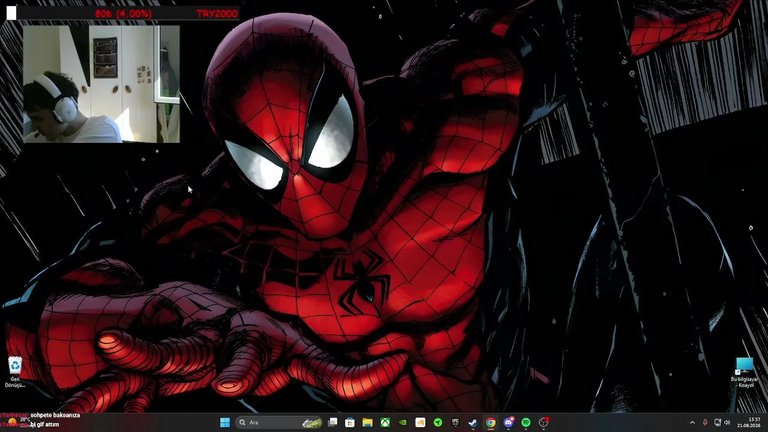The image size is (768, 432).
Task: Click the chat message "bi gif attım"
Action: coord(44,425)
